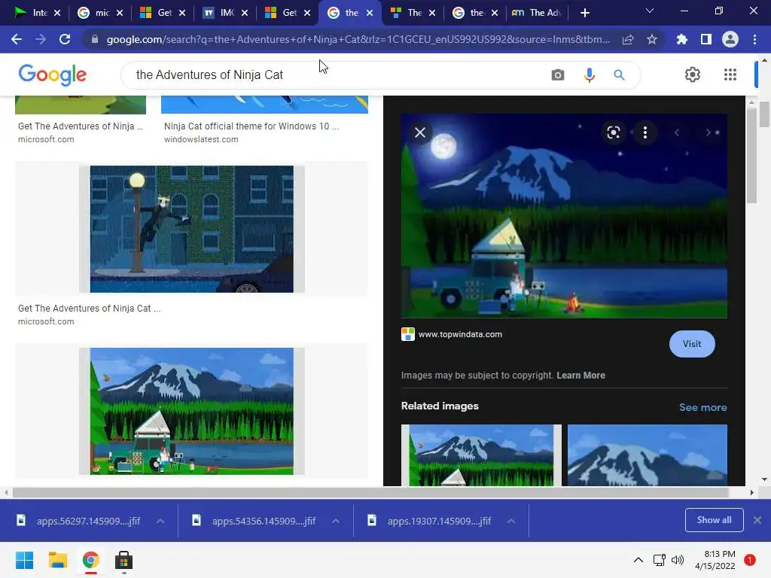Viewport: 771px width, 578px height.
Task: Open the Google apps grid
Action: click(x=730, y=75)
